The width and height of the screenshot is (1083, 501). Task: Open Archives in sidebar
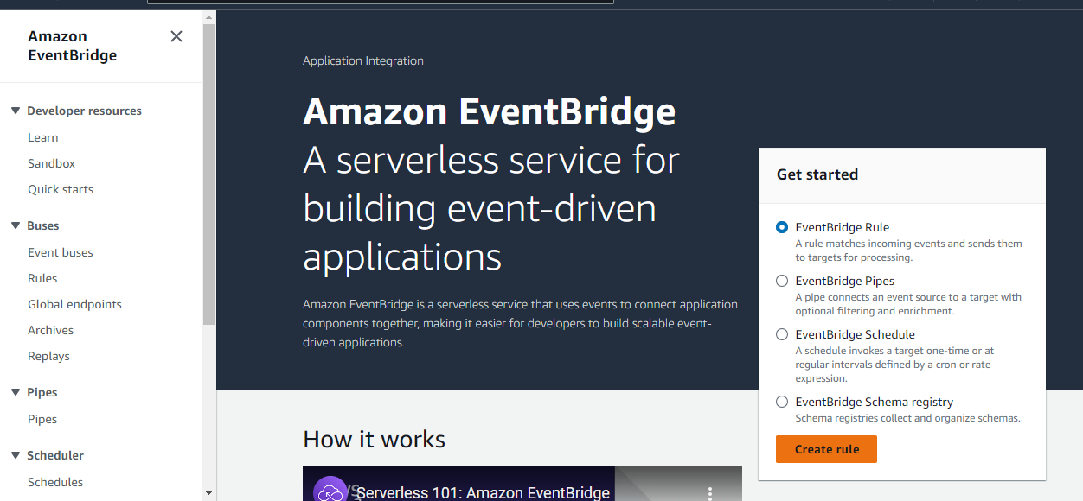50,330
